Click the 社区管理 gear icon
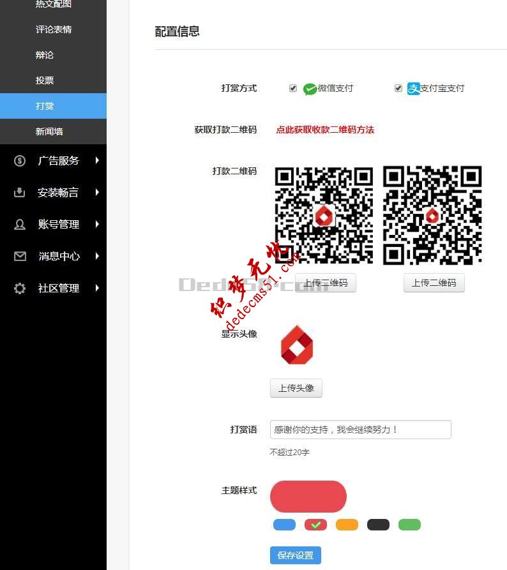The width and height of the screenshot is (507, 570). coord(20,289)
